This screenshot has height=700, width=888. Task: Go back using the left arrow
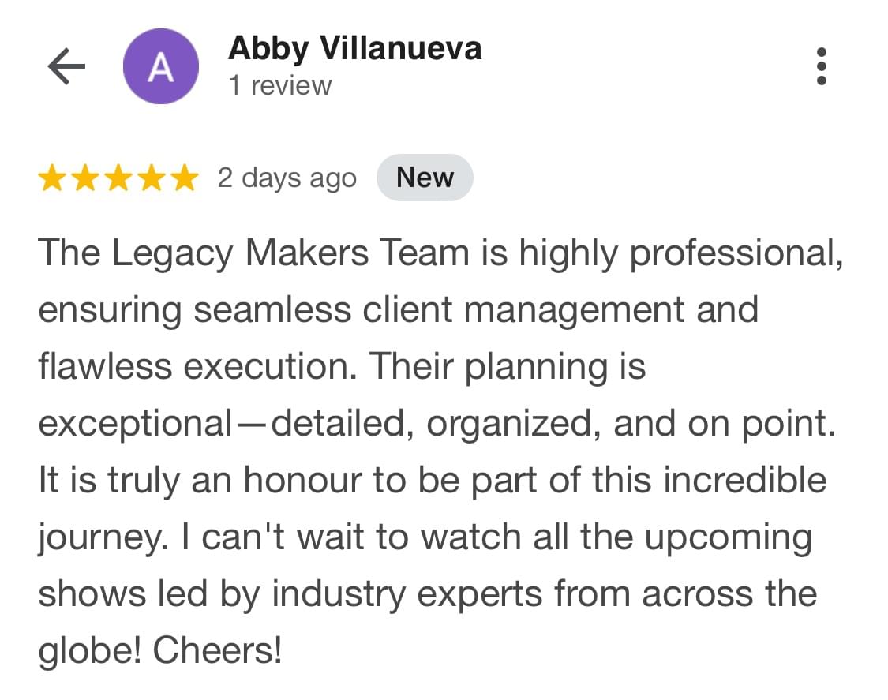tap(66, 66)
